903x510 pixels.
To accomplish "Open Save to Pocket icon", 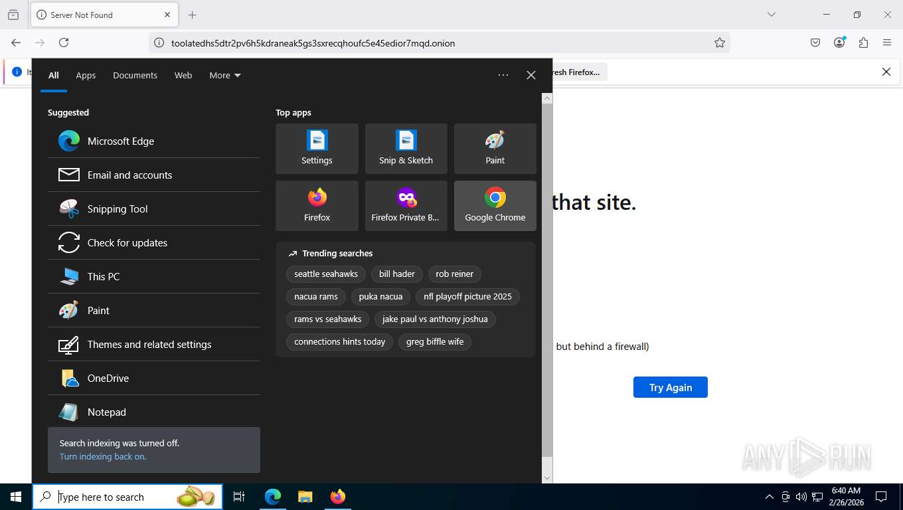I will click(x=815, y=42).
